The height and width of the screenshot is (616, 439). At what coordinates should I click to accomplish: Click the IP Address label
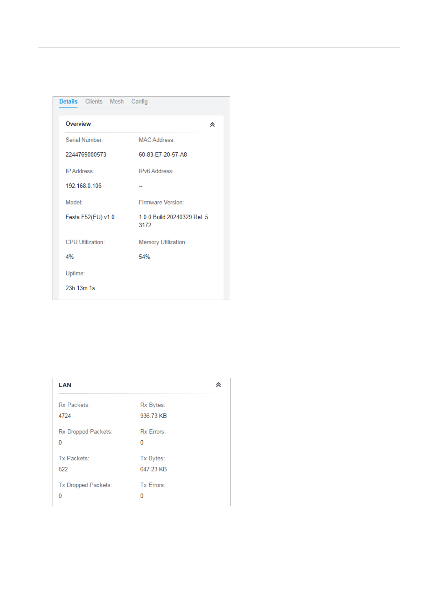click(80, 171)
